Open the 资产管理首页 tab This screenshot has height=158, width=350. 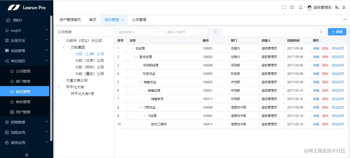tap(70, 20)
